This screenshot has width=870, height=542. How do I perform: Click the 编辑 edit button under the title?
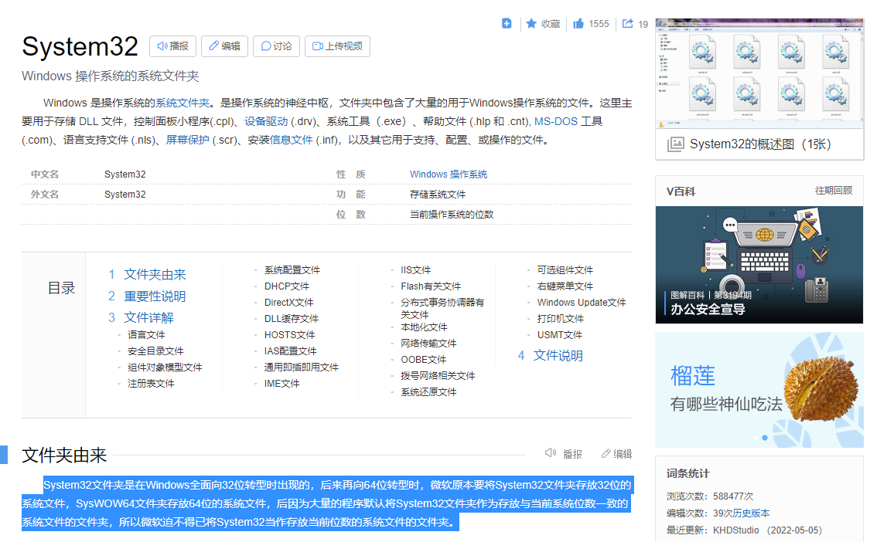pyautogui.click(x=224, y=46)
